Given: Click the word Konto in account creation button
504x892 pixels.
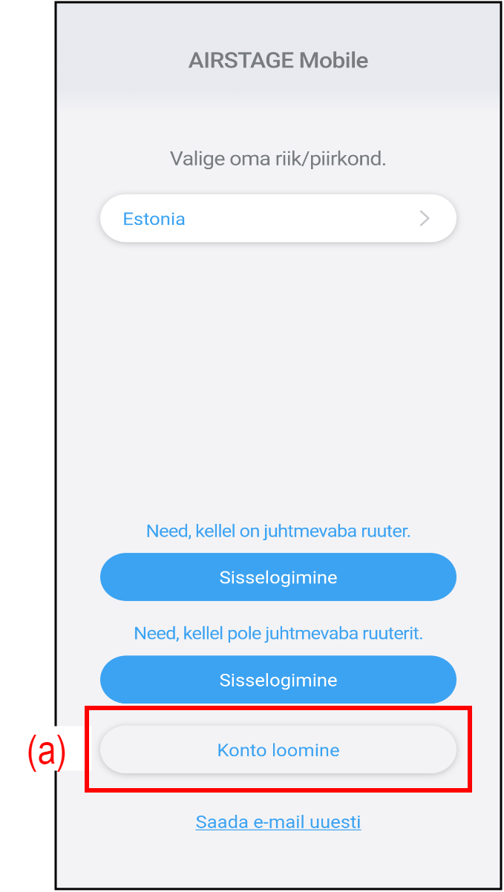Looking at the screenshot, I should coord(241,750).
